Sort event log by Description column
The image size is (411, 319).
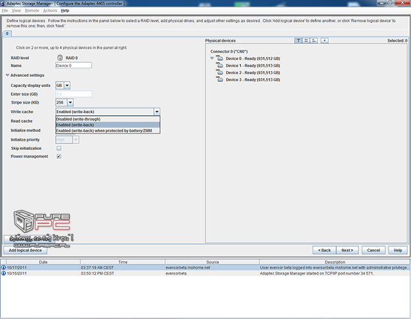(335, 262)
